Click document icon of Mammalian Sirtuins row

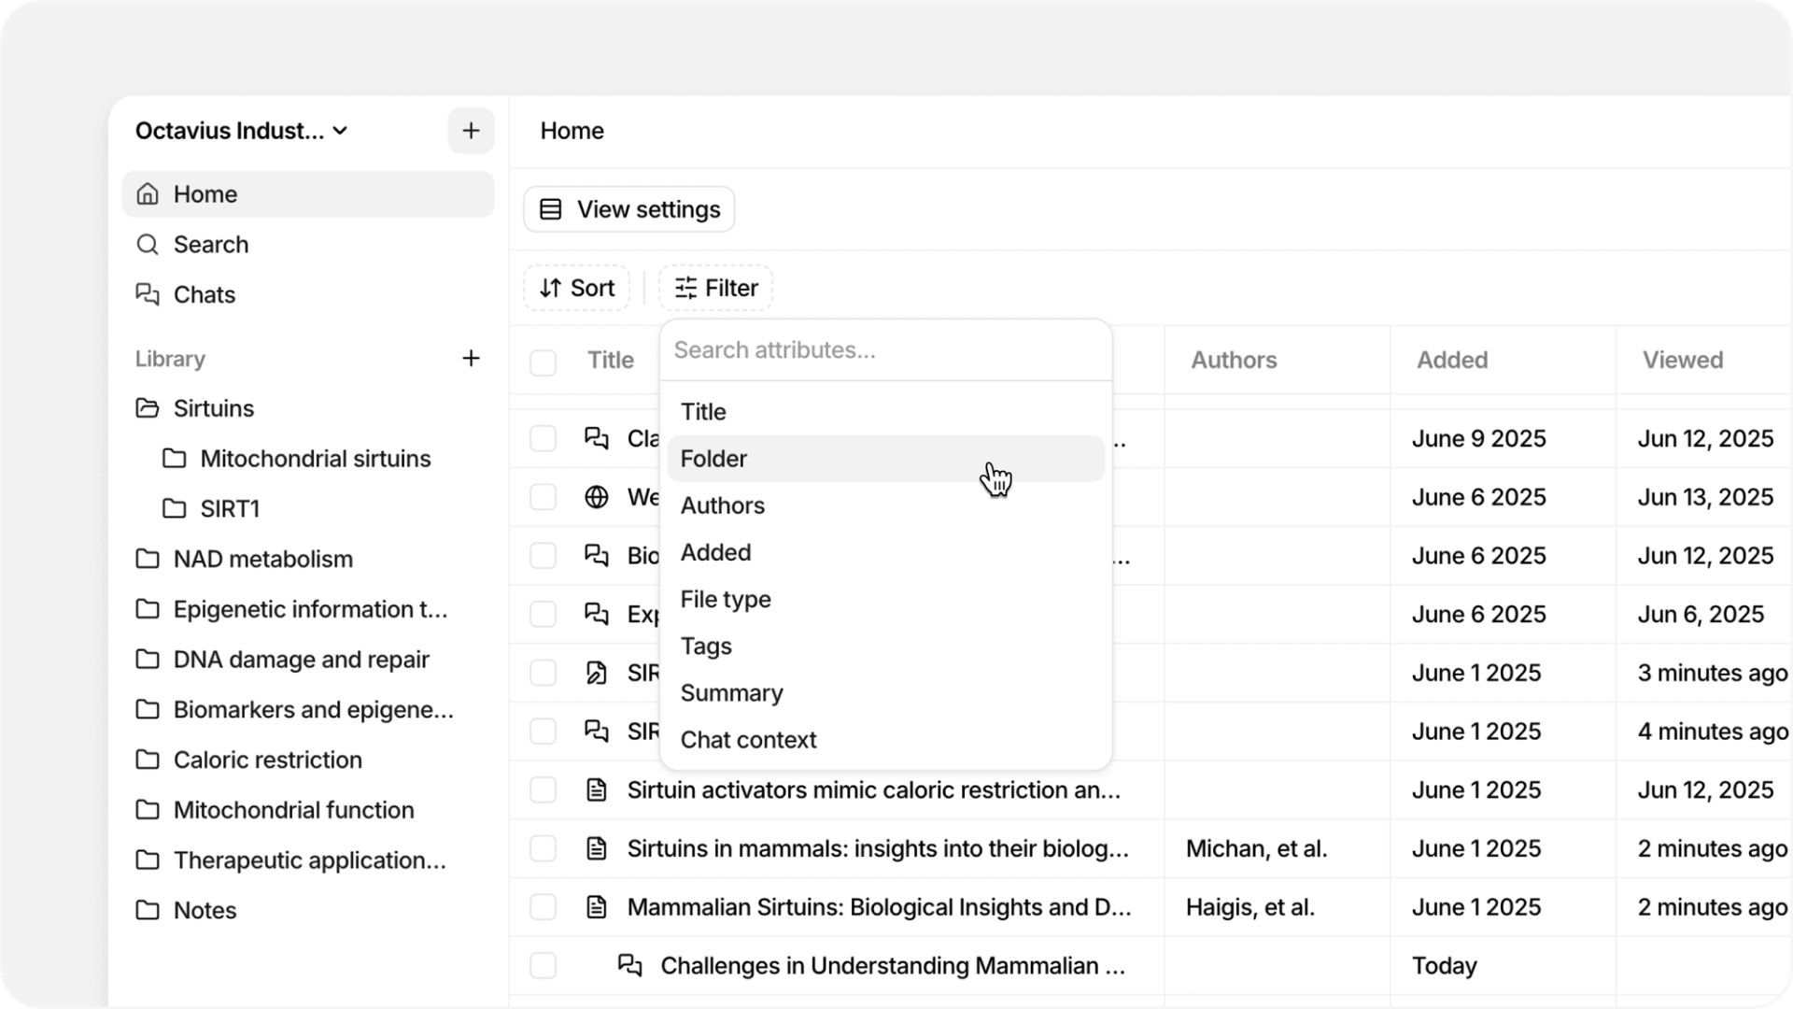(597, 907)
